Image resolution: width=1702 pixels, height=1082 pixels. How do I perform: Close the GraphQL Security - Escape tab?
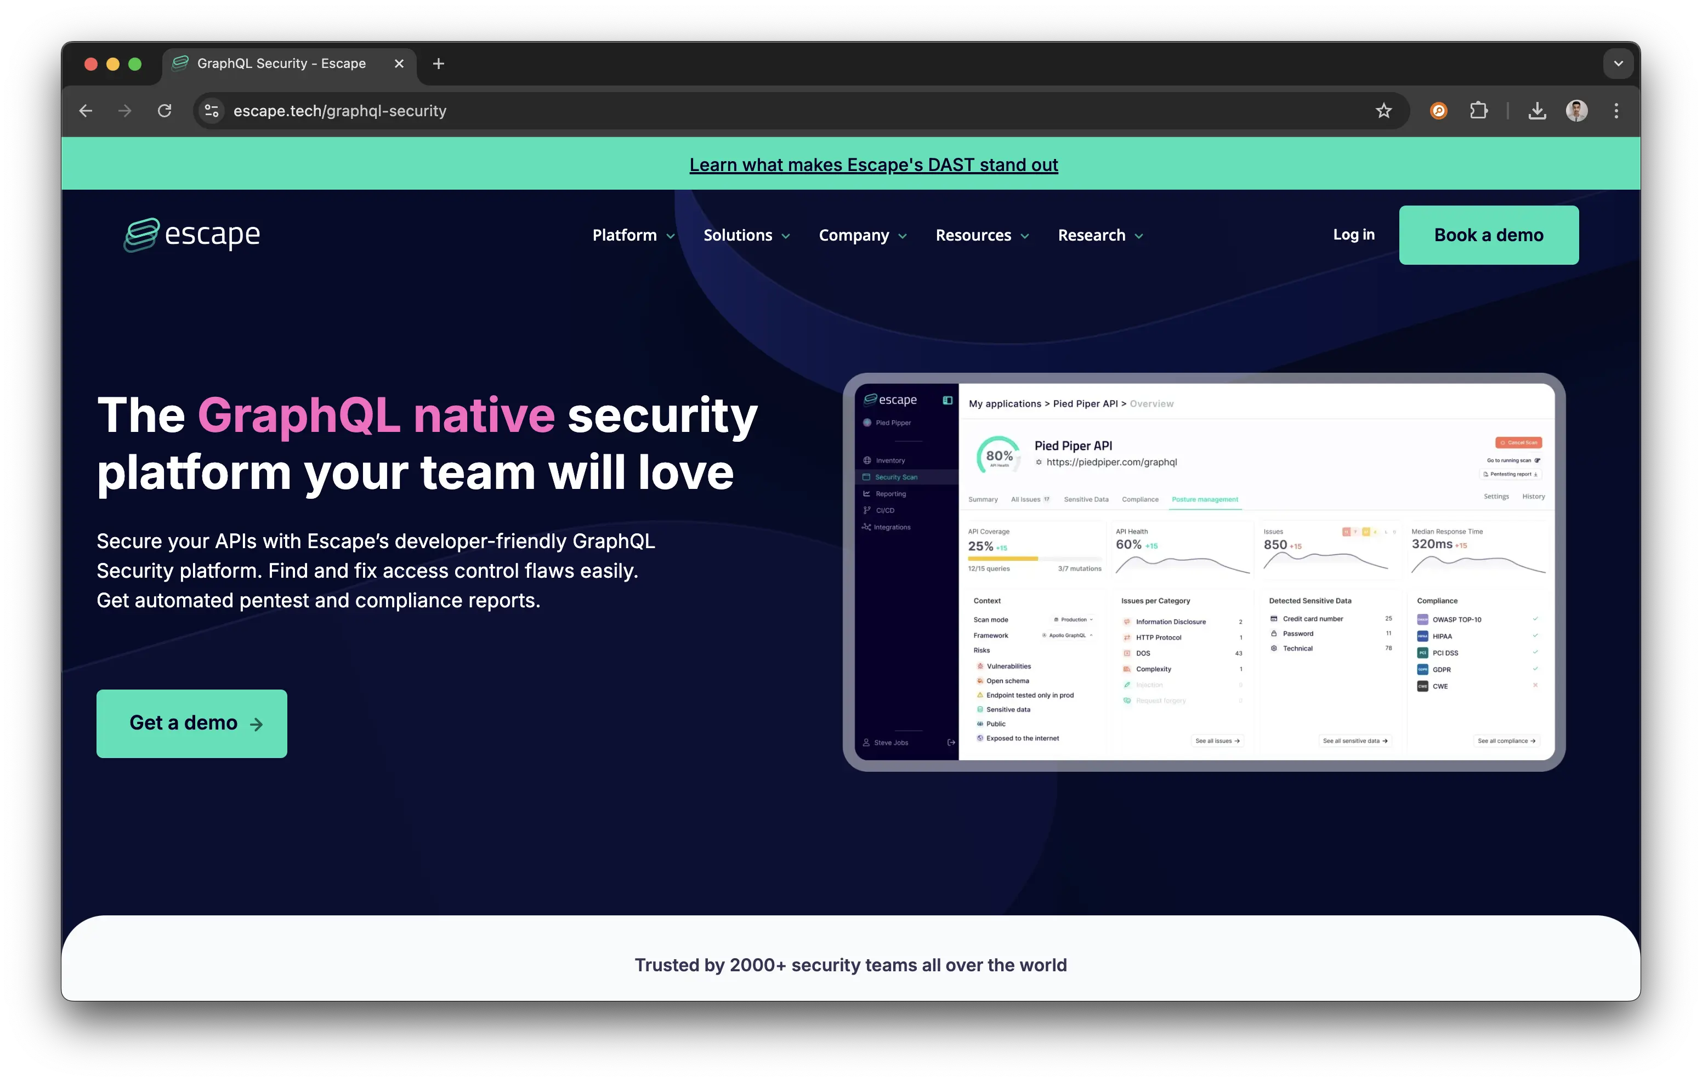399,64
